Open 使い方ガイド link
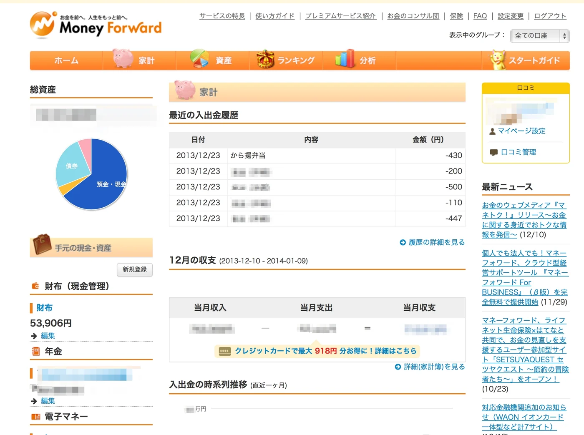 click(x=274, y=16)
